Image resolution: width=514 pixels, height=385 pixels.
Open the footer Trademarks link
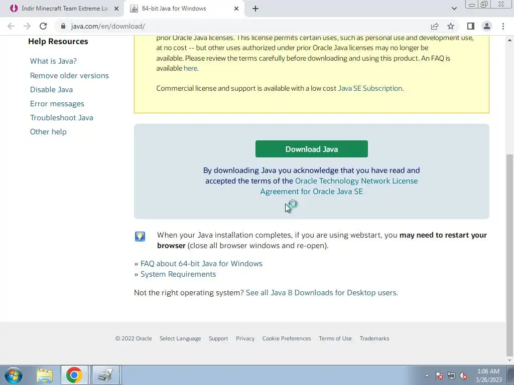click(374, 338)
